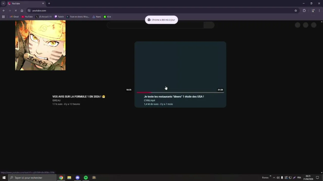The image size is (323, 181).
Task: Open the Twitch bookmark
Action: click(x=59, y=17)
